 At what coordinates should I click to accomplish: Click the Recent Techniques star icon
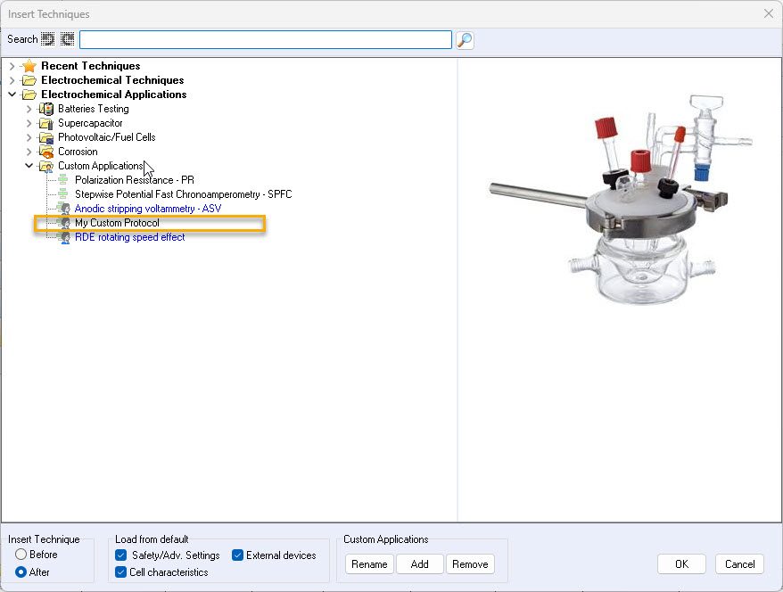29,66
